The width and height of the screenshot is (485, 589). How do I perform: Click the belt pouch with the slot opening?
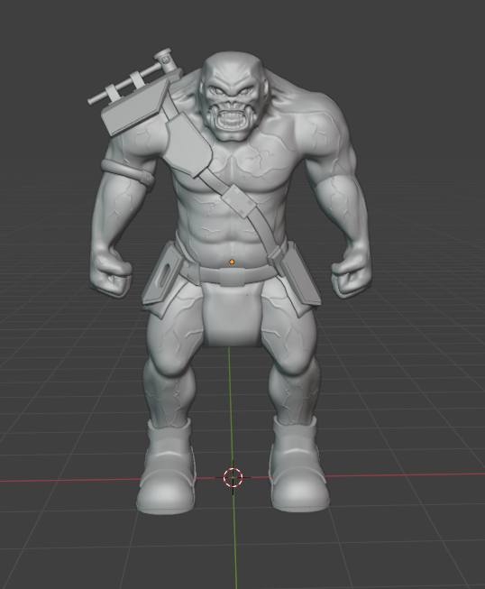click(164, 275)
